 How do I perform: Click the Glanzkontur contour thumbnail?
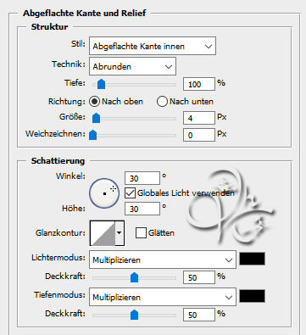tap(103, 233)
